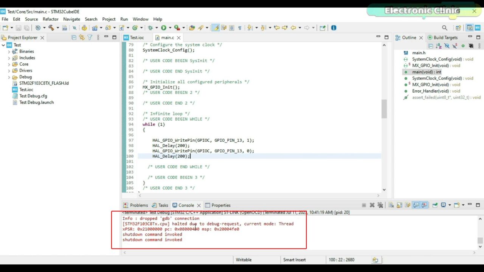Click Link with Editor in Project Explorer
The height and width of the screenshot is (272, 484).
coord(82,37)
